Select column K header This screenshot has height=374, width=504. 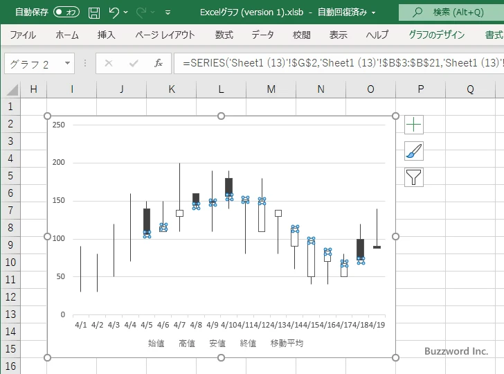point(172,89)
